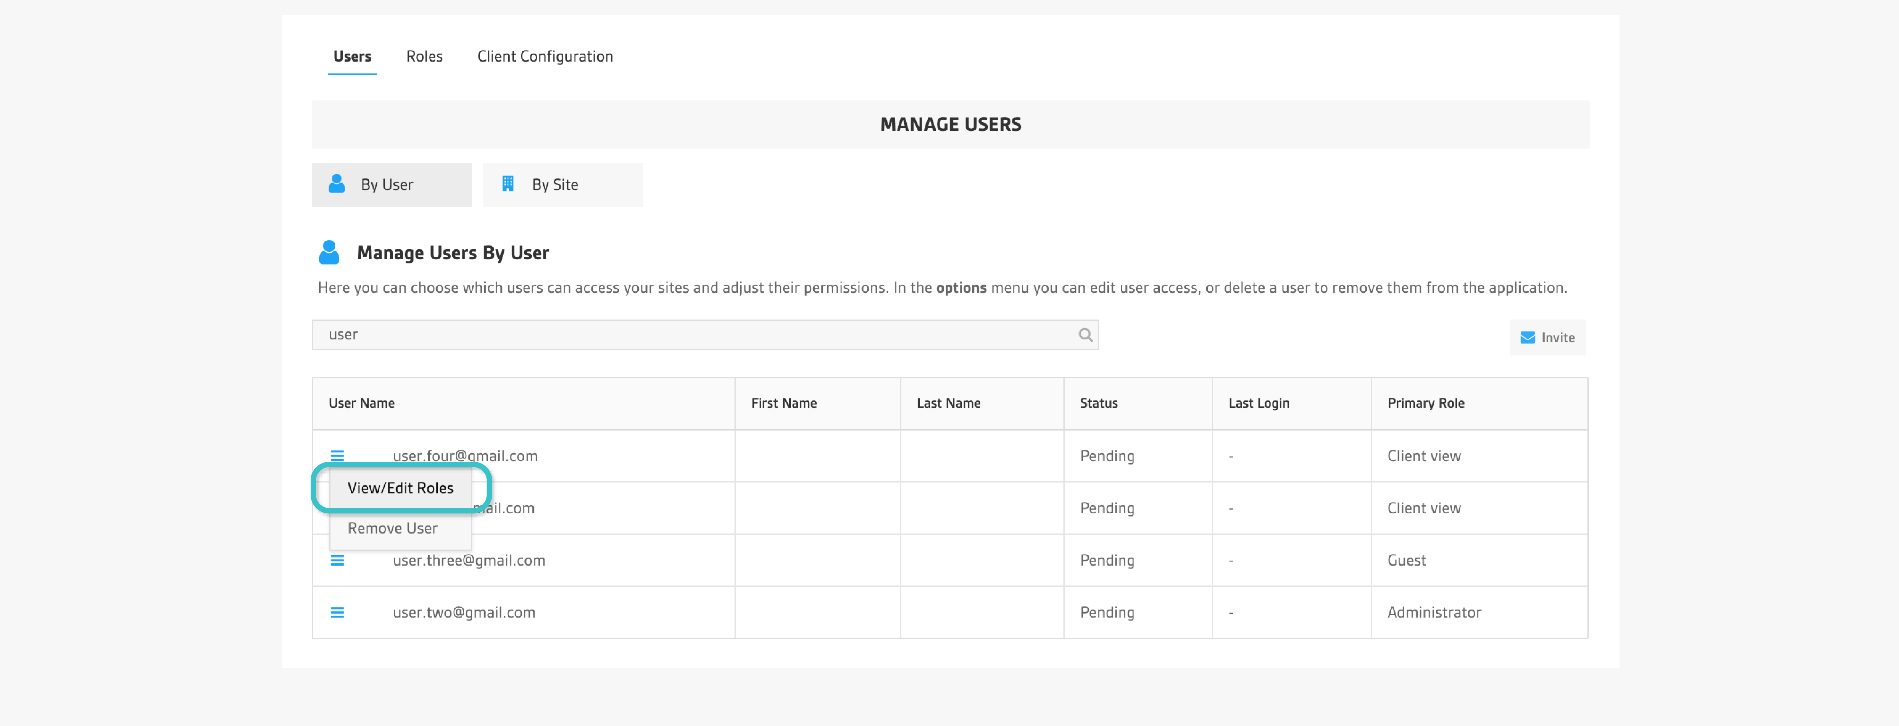Image resolution: width=1899 pixels, height=726 pixels.
Task: Click user.three@gmail.com user name
Action: [469, 560]
